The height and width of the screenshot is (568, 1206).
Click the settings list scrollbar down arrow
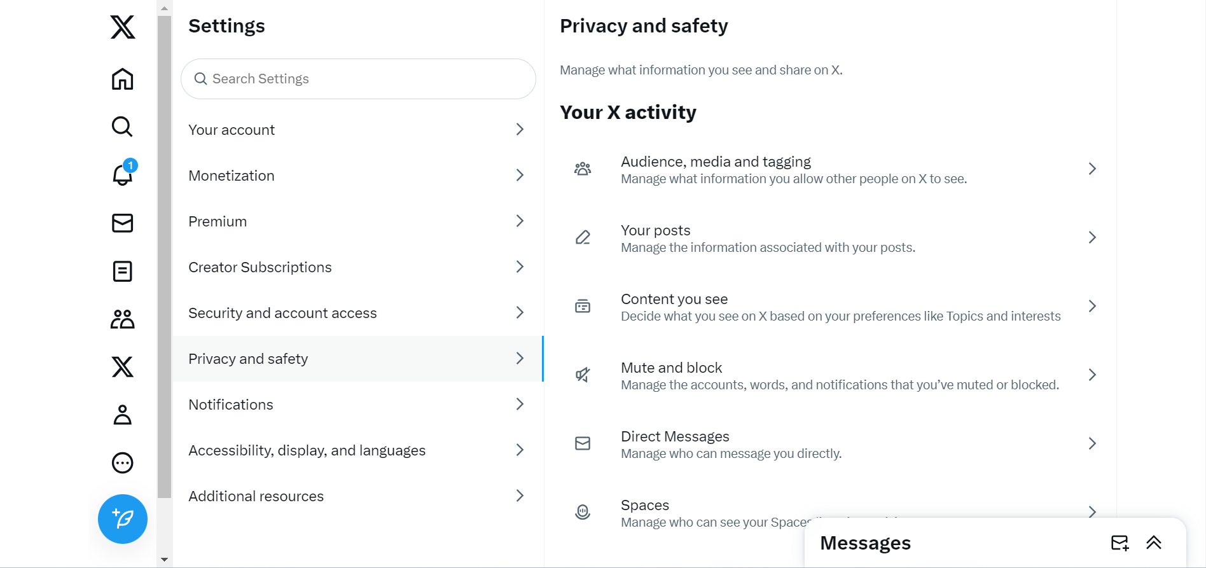coord(165,560)
